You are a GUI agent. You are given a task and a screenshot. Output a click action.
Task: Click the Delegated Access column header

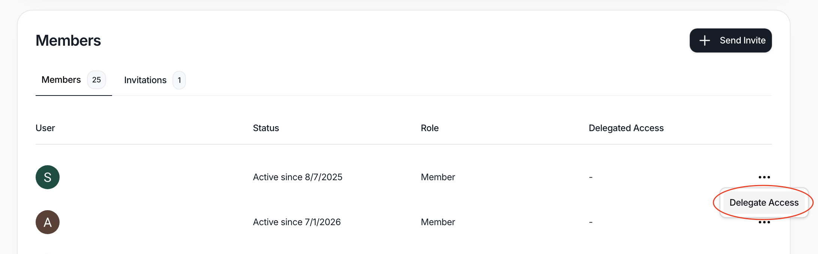pyautogui.click(x=626, y=128)
